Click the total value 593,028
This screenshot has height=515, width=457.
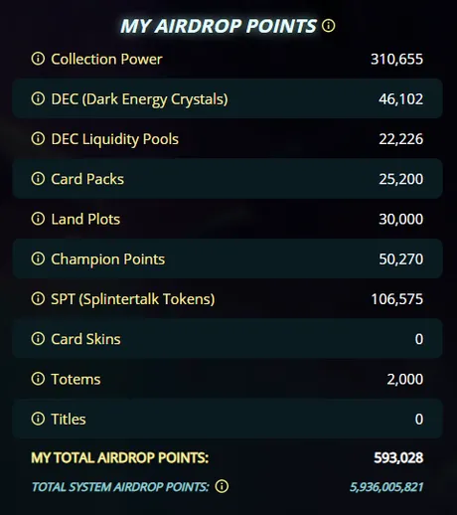(x=398, y=457)
